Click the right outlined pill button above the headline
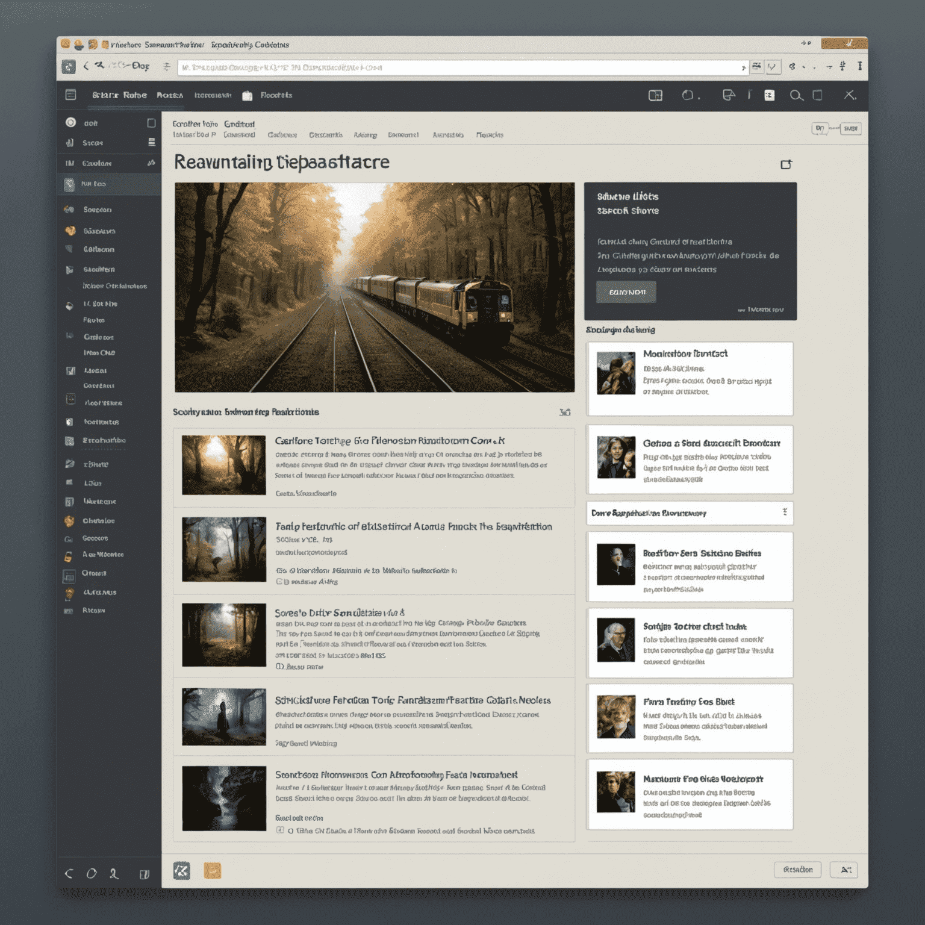This screenshot has height=925, width=925. (x=850, y=128)
